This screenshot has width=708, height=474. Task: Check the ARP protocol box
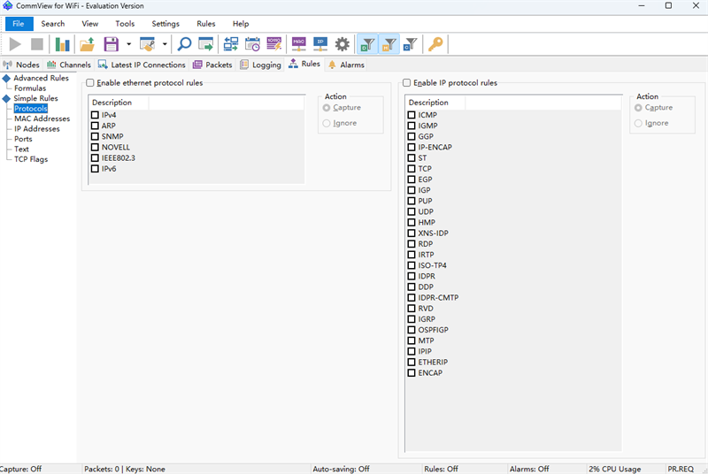click(95, 126)
